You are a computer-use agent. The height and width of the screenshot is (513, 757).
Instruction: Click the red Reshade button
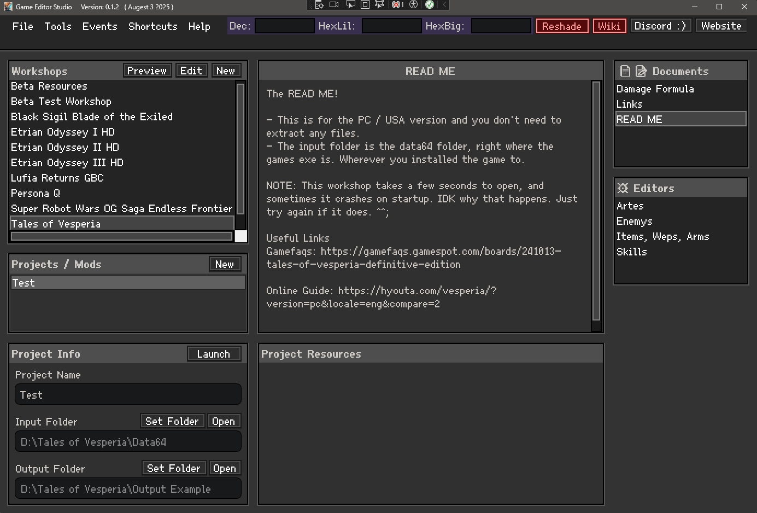click(562, 26)
